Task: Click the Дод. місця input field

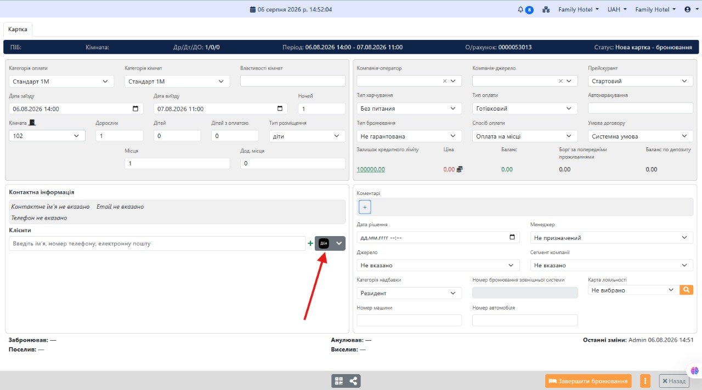Action: click(x=293, y=163)
